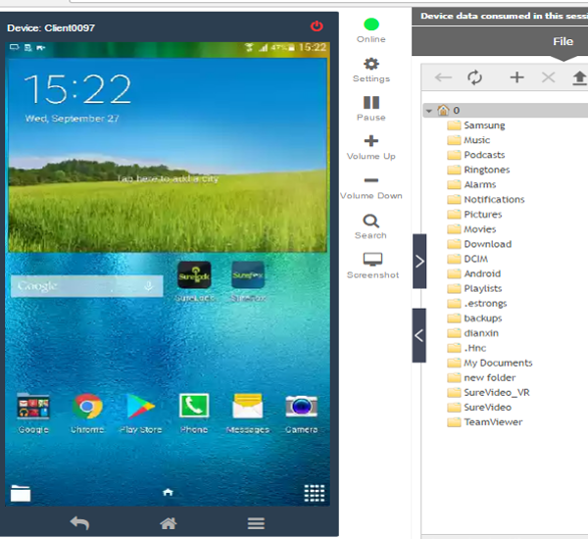Open the TeamViewer folder
Viewport: 588px width, 539px height.
pos(485,422)
